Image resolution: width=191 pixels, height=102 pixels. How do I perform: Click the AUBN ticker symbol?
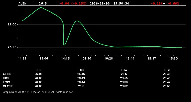(22, 3)
